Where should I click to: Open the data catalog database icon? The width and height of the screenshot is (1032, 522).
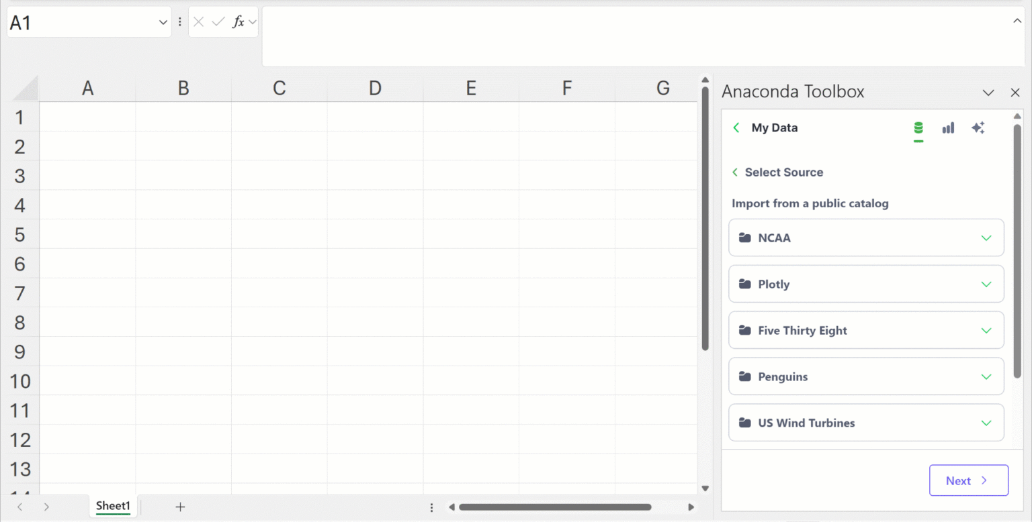918,127
